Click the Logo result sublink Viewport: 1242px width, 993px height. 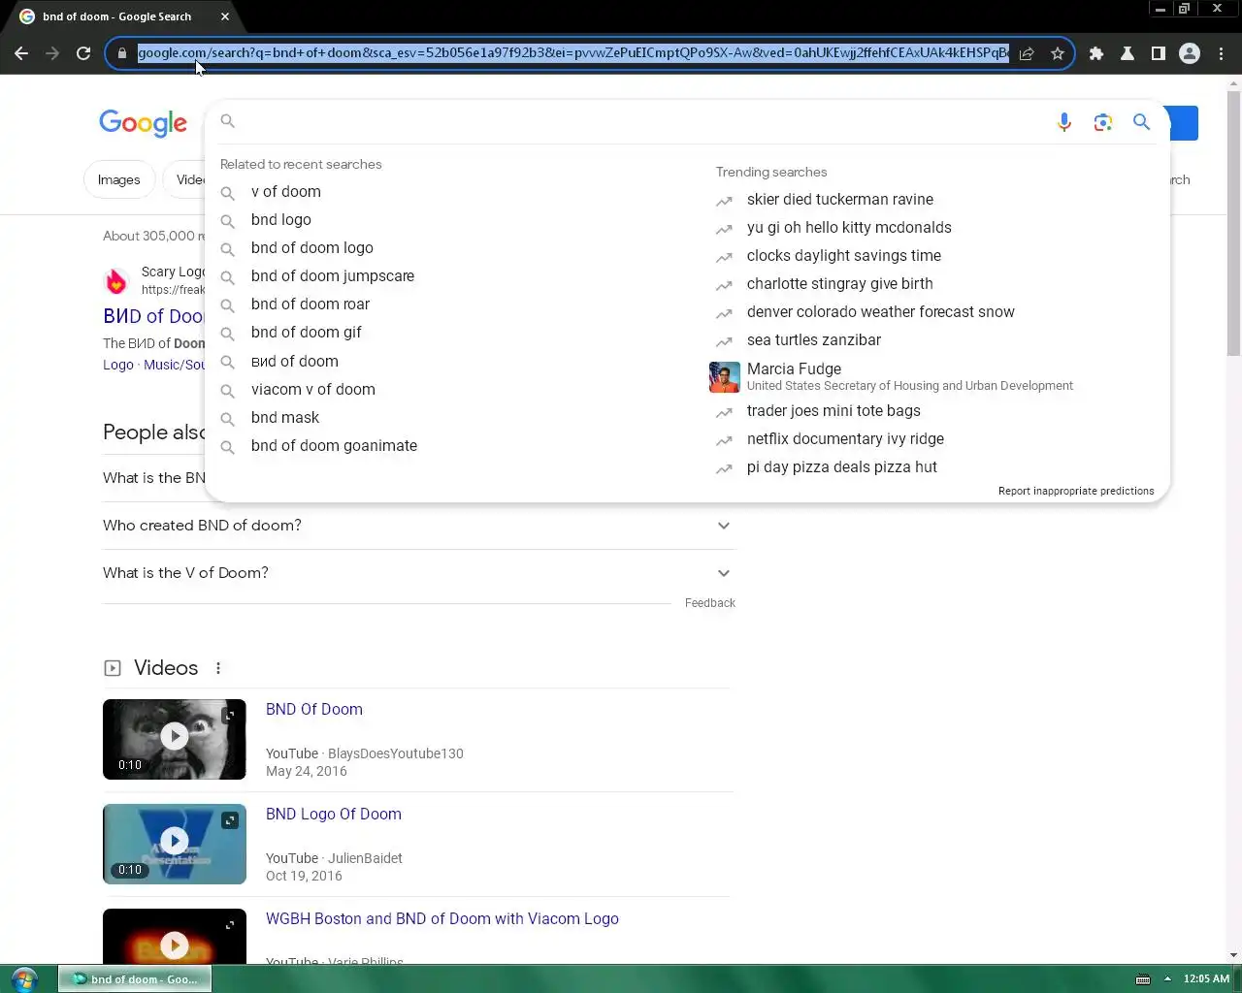pos(118,366)
